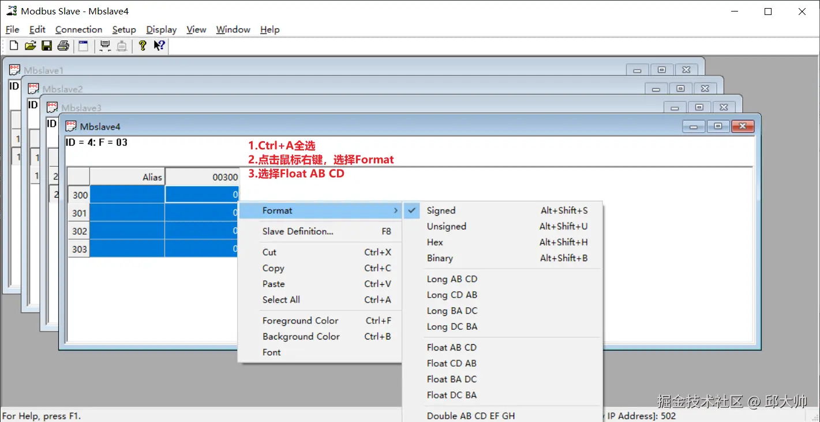
Task: Select the Hex format option
Action: click(503, 242)
